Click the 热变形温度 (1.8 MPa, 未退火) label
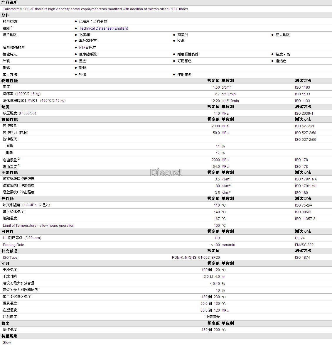The height and width of the screenshot is (345, 332). click(26, 205)
